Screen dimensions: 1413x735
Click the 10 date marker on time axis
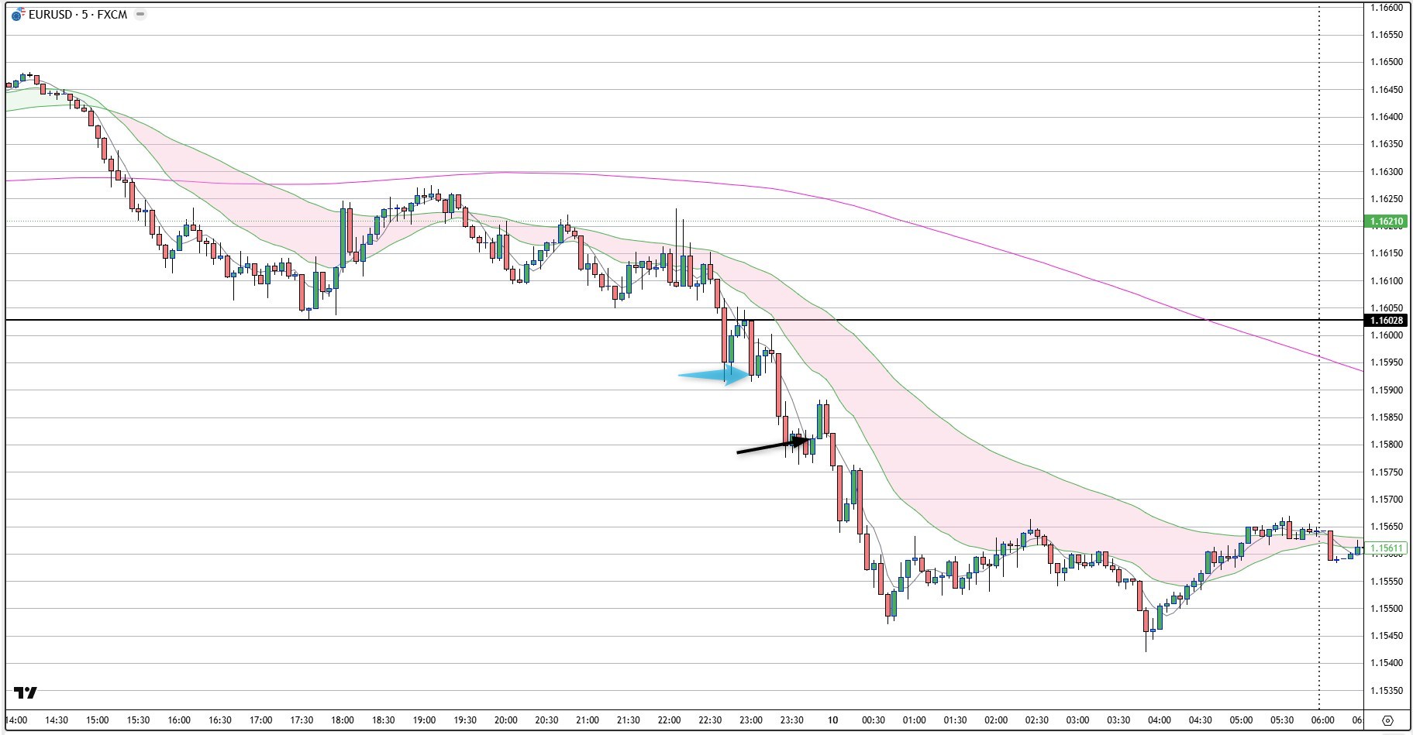(832, 720)
